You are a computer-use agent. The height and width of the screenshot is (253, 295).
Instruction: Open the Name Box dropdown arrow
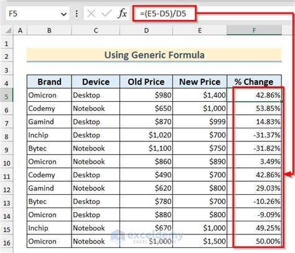tap(63, 14)
